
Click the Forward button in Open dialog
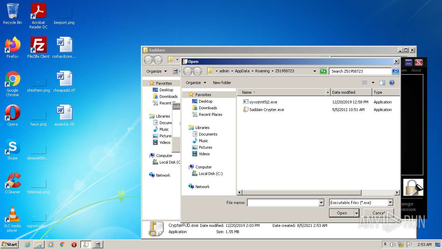[197, 71]
